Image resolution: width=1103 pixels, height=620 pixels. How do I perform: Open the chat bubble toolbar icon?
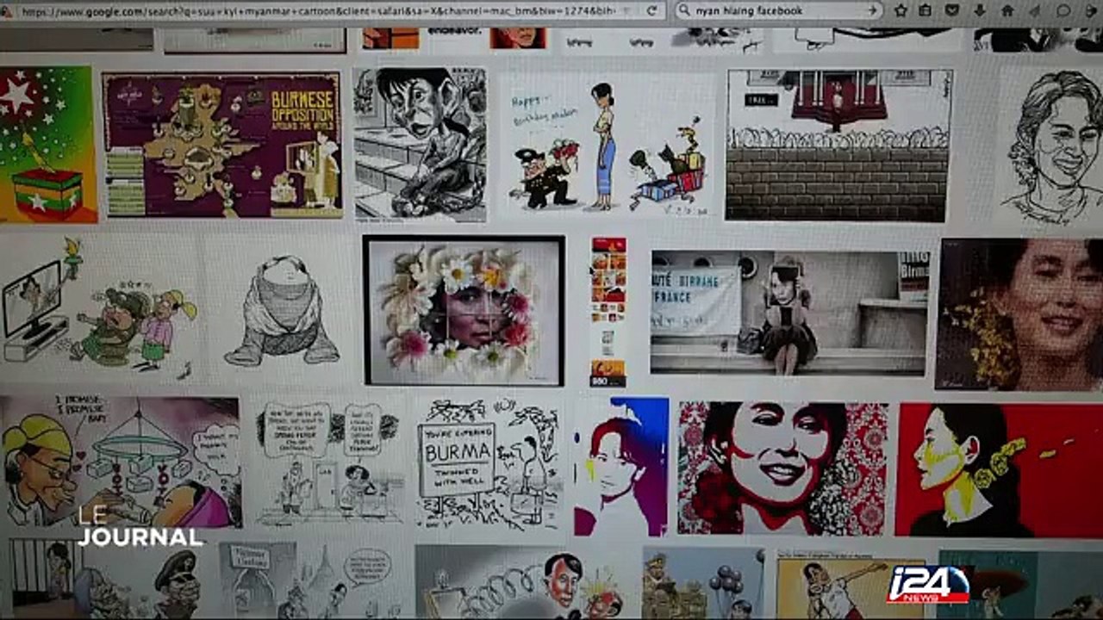pos(1063,10)
